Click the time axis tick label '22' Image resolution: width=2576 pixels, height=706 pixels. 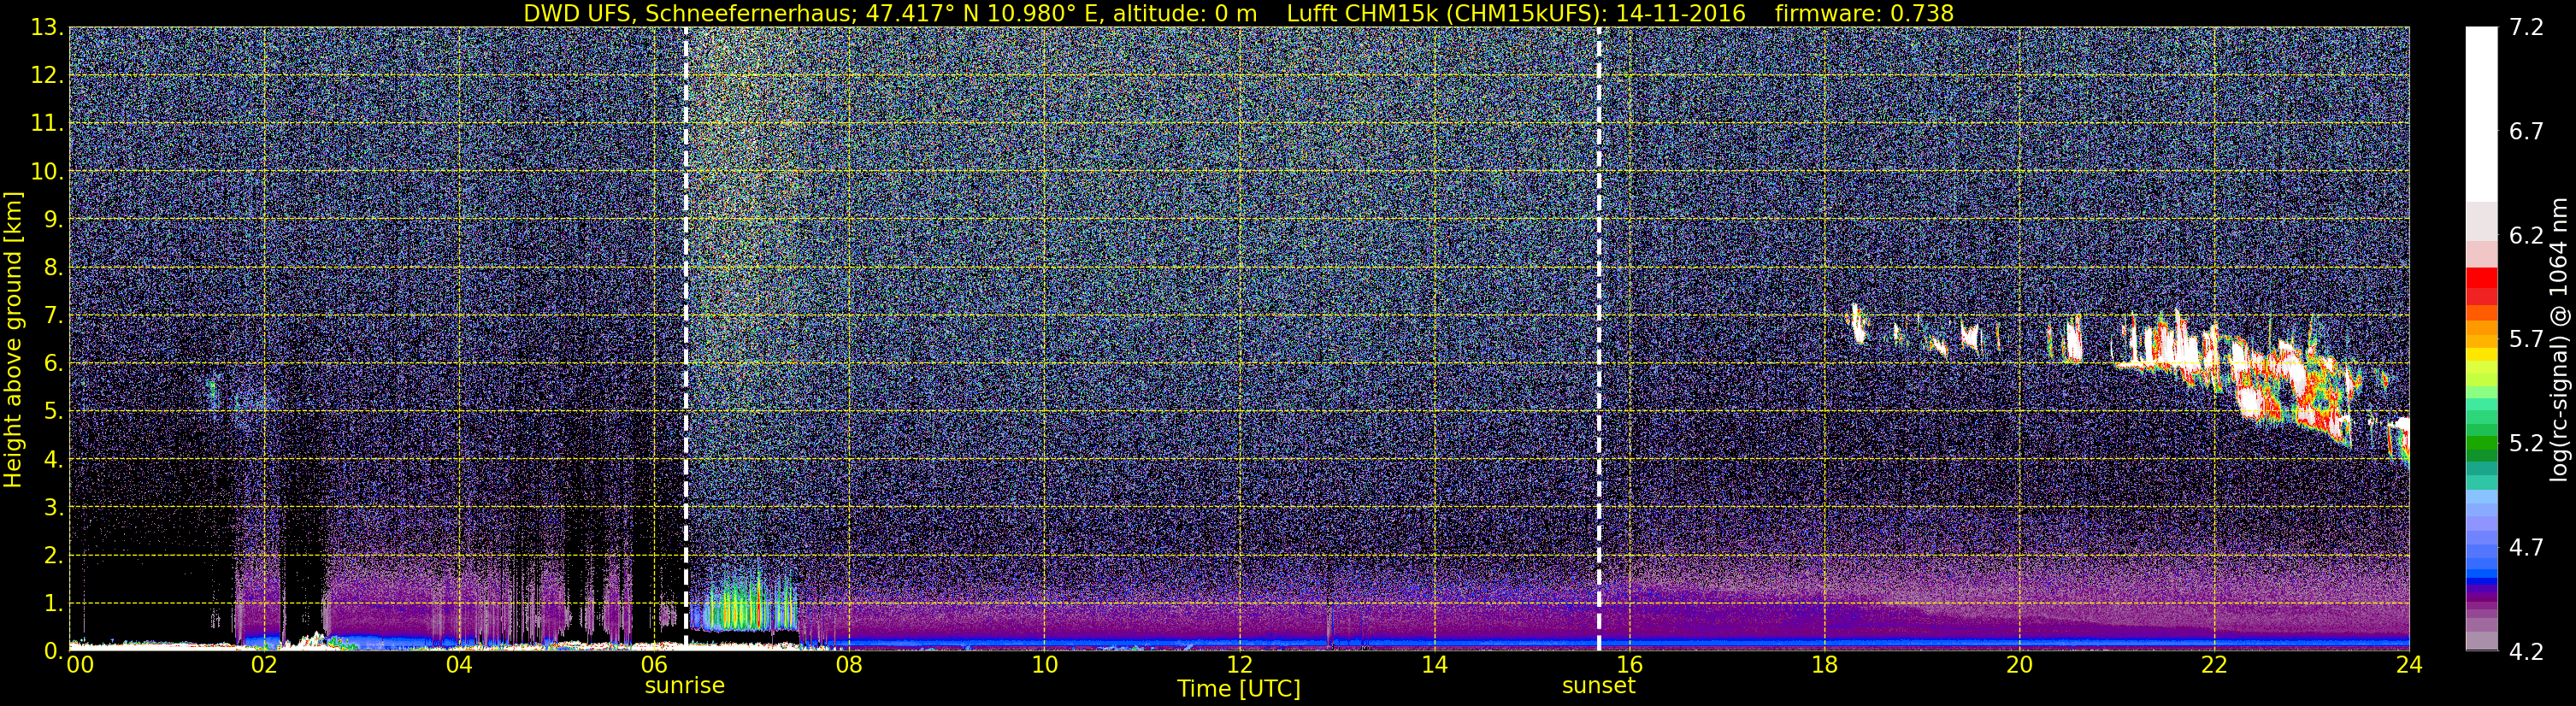tap(2214, 666)
